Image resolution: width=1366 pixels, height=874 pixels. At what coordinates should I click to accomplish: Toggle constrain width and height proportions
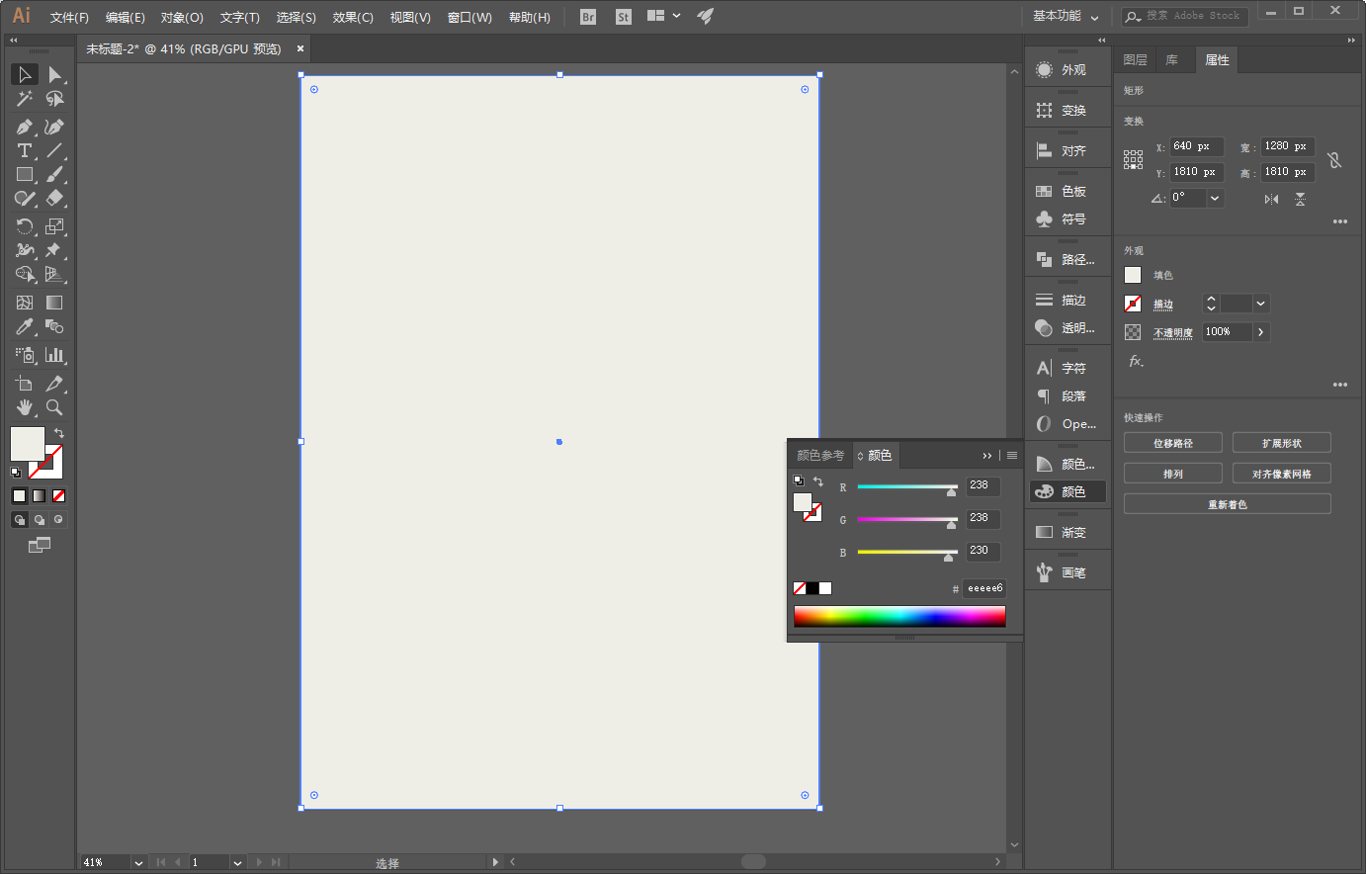point(1334,159)
